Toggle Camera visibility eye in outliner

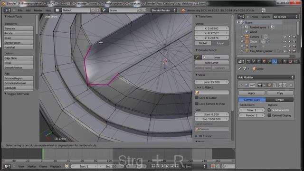pos(285,37)
